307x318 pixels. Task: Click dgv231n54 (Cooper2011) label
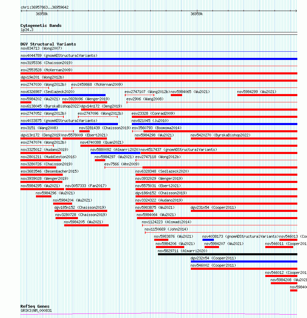[213, 207]
